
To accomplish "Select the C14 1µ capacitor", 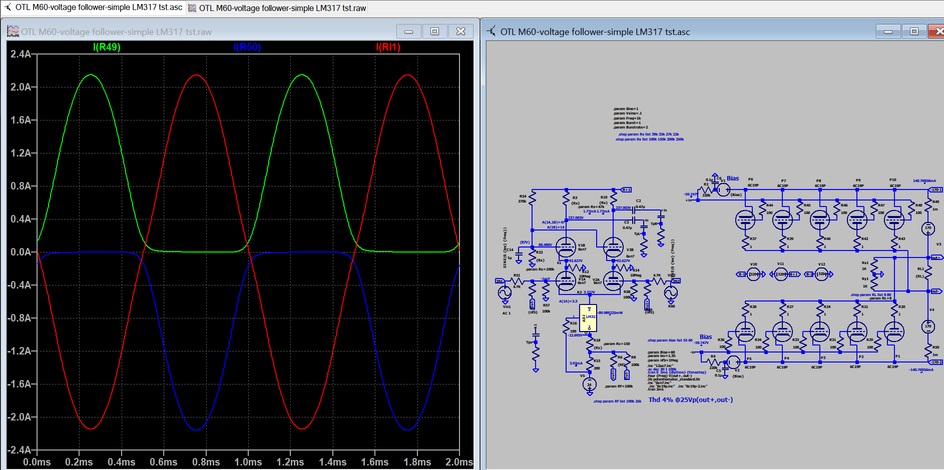I will point(519,253).
